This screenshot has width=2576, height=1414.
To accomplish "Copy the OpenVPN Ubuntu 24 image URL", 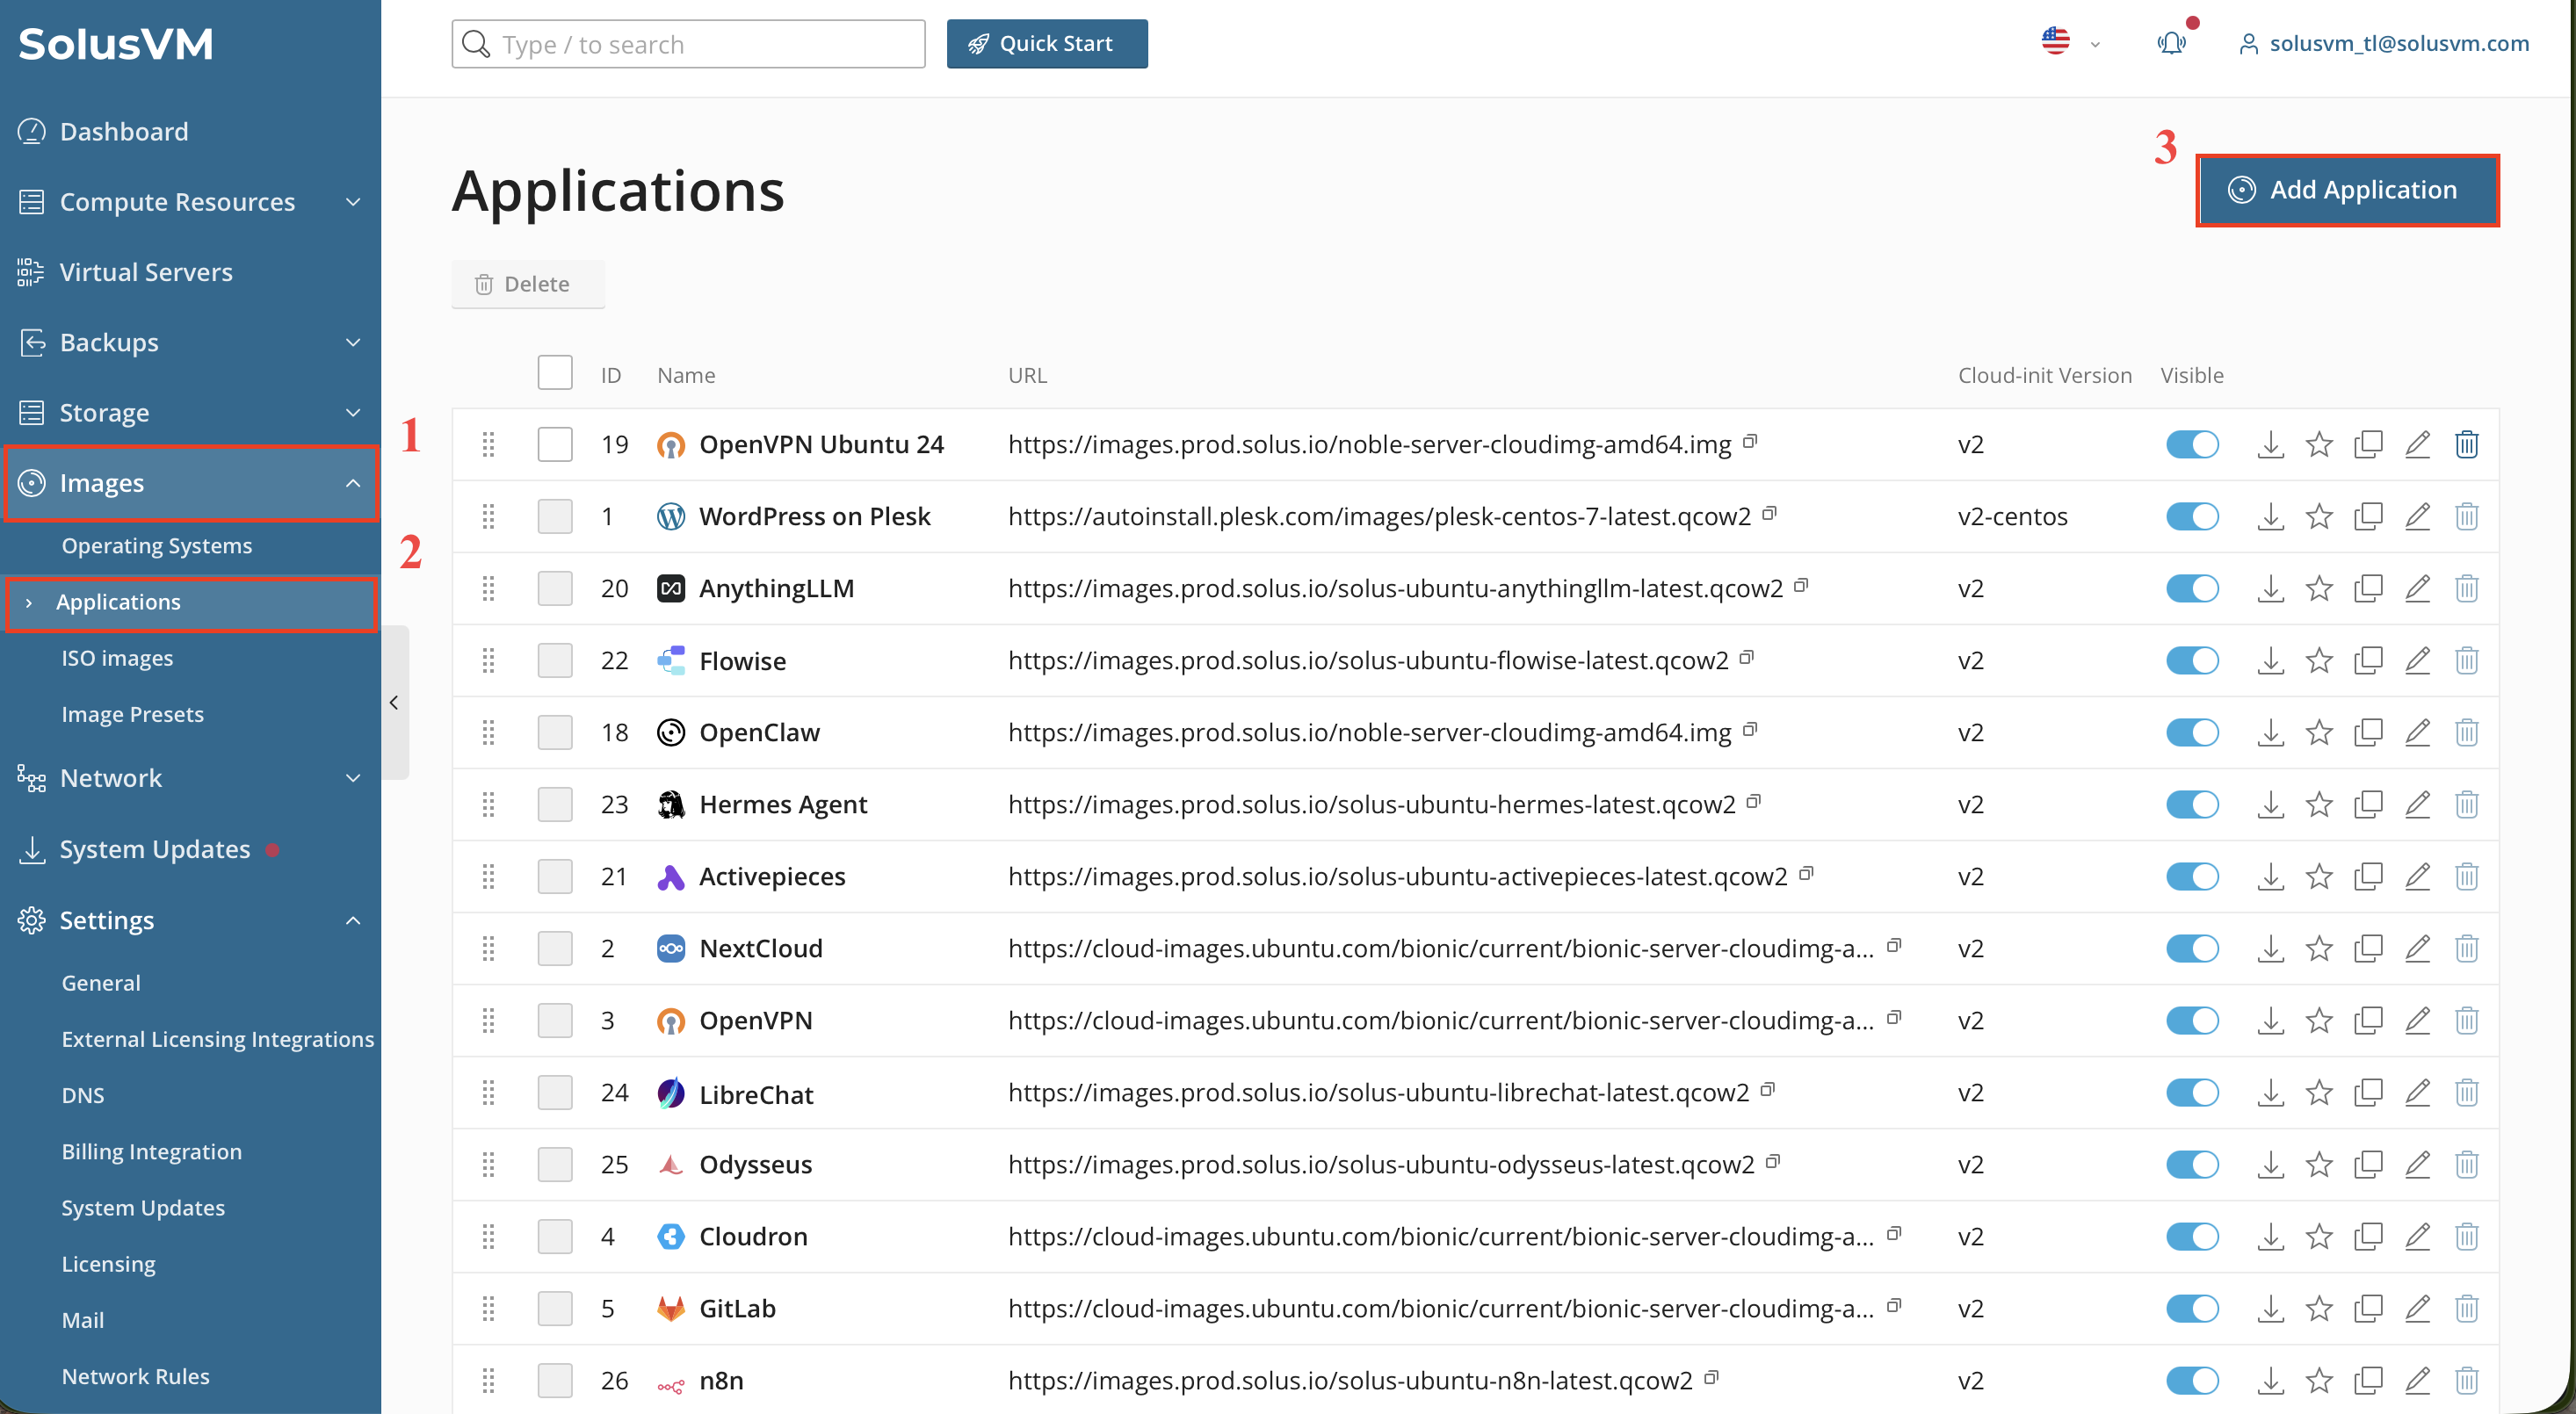I will pyautogui.click(x=1750, y=441).
